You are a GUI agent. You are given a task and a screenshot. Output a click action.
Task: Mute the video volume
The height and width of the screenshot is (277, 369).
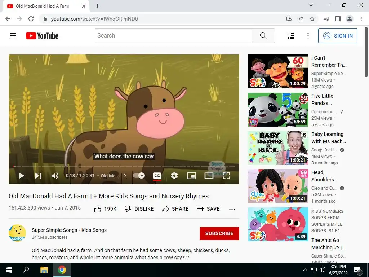55,176
